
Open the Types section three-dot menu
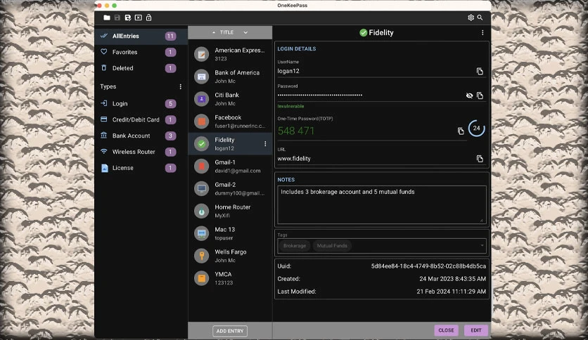point(180,86)
